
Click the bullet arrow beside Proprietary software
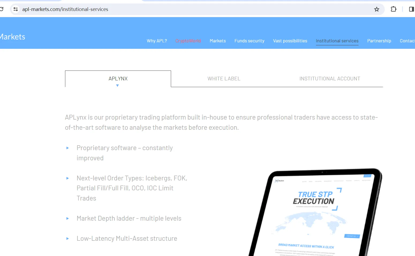pyautogui.click(x=68, y=148)
